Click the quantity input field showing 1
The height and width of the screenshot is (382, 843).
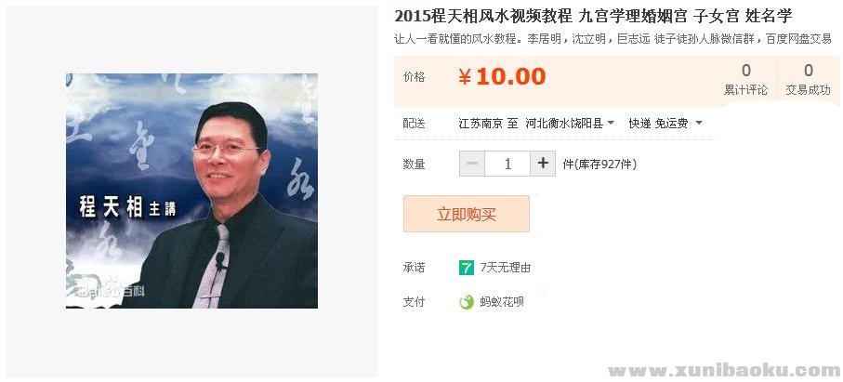[507, 164]
